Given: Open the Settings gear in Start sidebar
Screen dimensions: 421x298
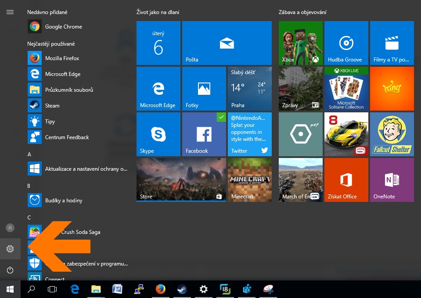Looking at the screenshot, I should click(10, 249).
